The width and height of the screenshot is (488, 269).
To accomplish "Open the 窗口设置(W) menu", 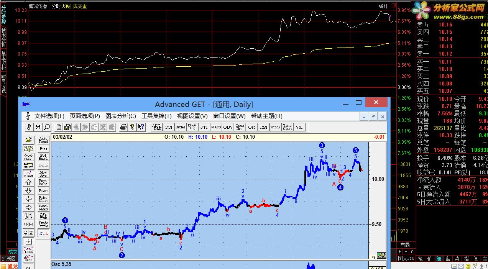I will point(229,116).
